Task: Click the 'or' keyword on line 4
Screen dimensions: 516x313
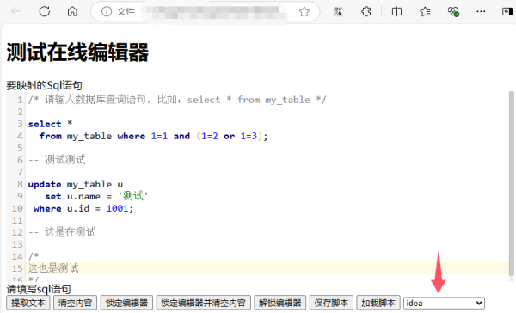Action: point(229,136)
